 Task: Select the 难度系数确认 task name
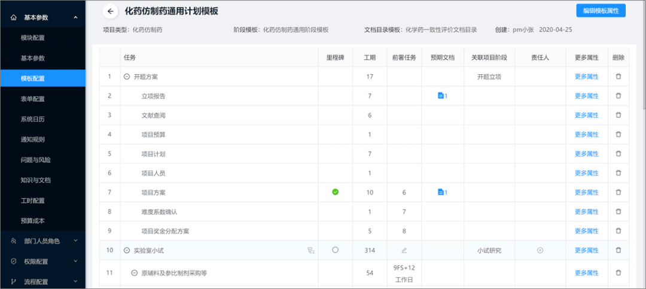coord(159,212)
